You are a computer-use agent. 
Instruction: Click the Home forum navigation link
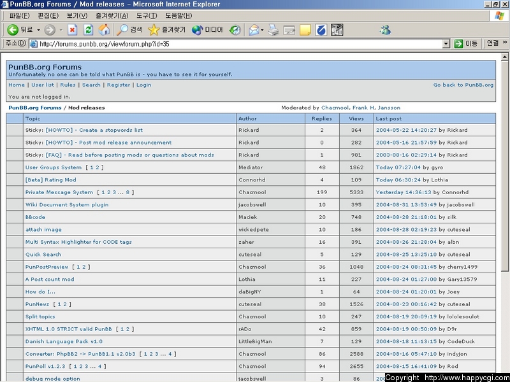17,85
